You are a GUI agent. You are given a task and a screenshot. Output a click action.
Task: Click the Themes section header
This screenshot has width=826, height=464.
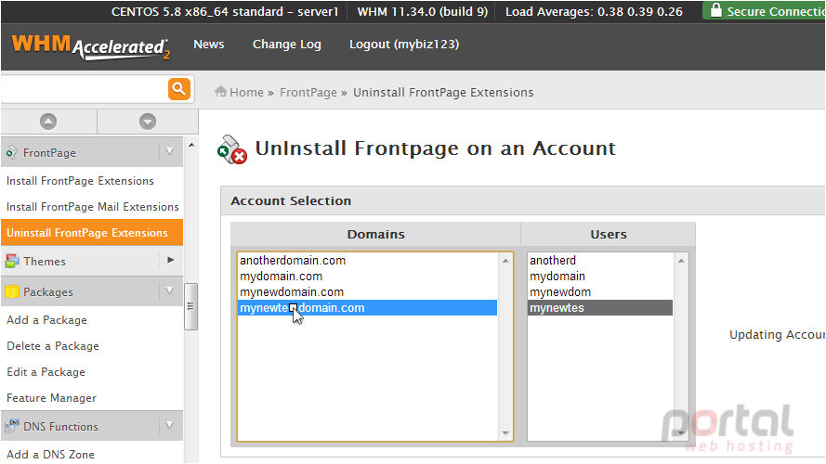(x=92, y=261)
